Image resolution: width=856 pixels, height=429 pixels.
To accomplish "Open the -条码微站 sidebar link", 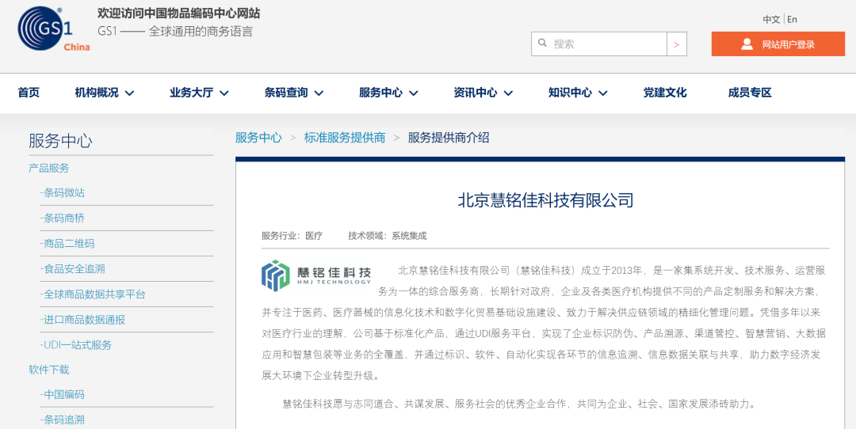I will 63,193.
